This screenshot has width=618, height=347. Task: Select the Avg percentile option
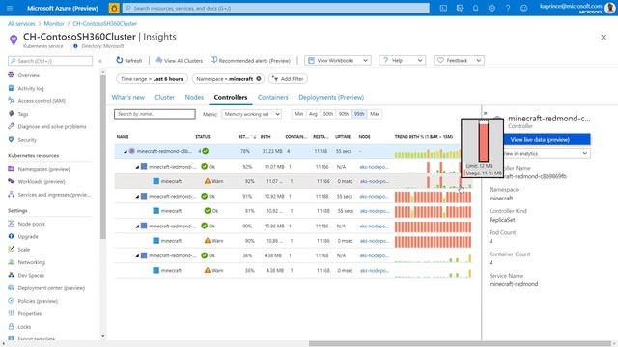point(313,114)
